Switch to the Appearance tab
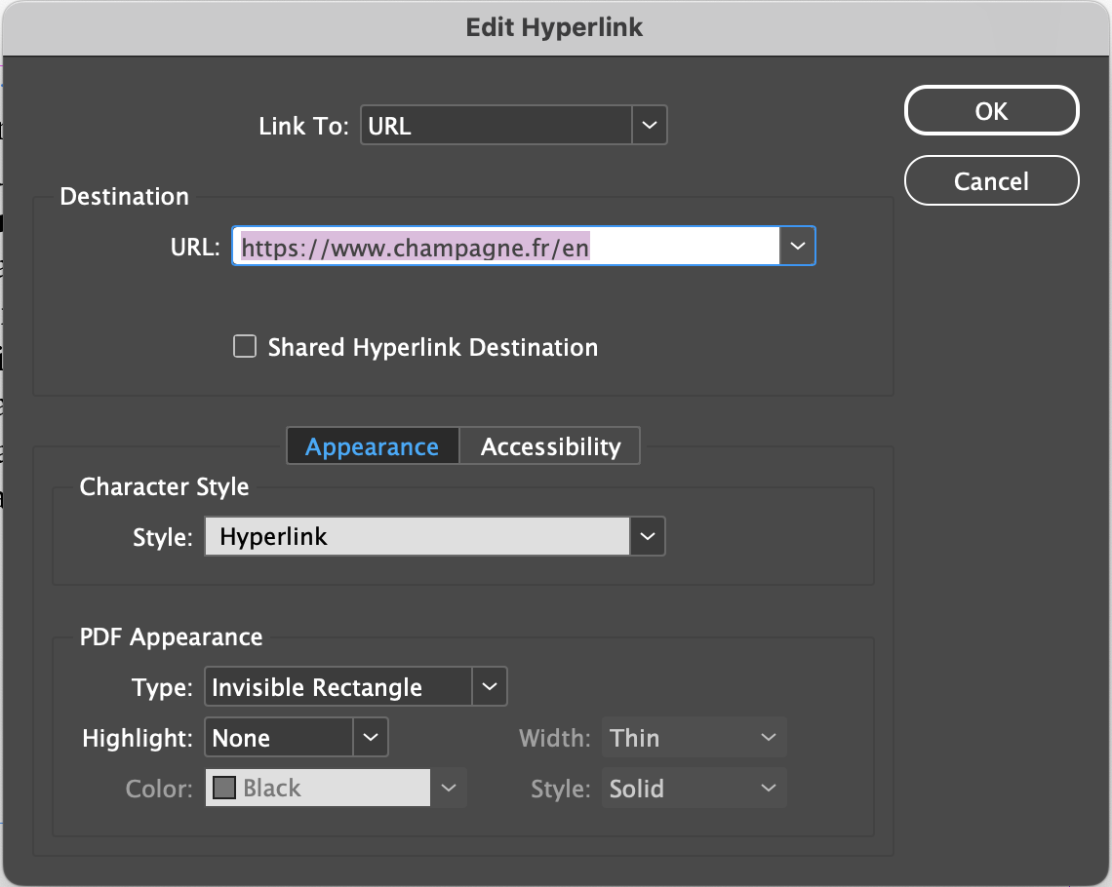This screenshot has height=887, width=1112. point(372,446)
